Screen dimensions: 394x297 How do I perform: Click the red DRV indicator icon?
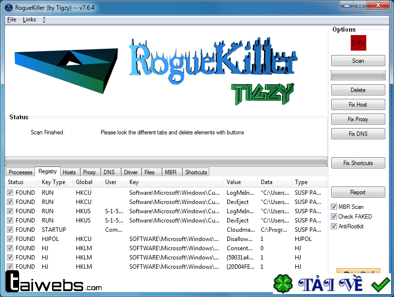tap(358, 43)
